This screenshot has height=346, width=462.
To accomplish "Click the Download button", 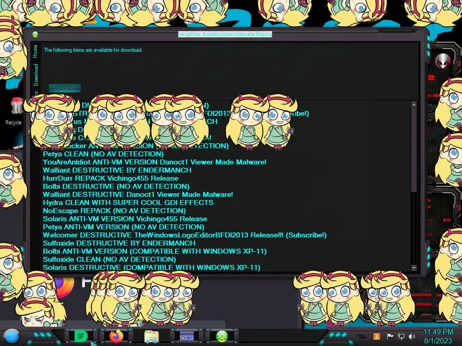I will pos(65,88).
